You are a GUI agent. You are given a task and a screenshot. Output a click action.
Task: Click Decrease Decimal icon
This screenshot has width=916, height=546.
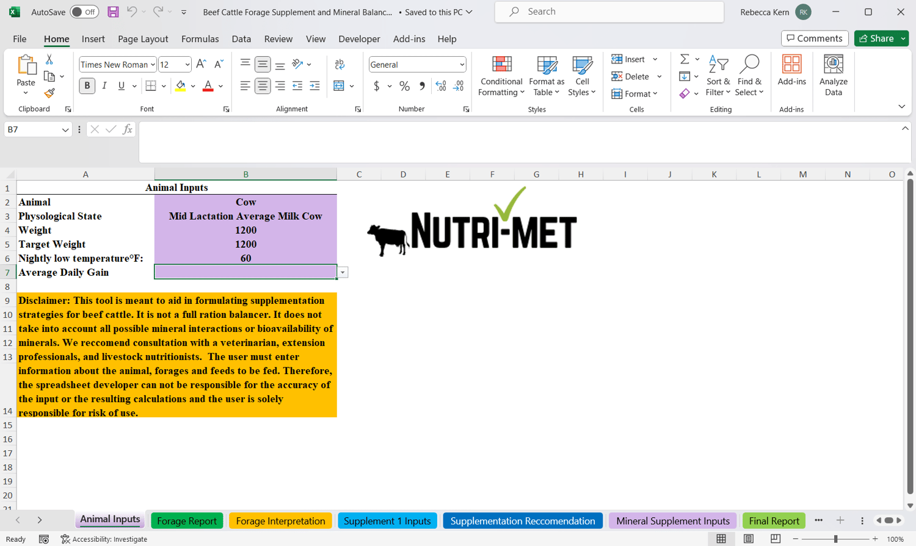(x=459, y=86)
